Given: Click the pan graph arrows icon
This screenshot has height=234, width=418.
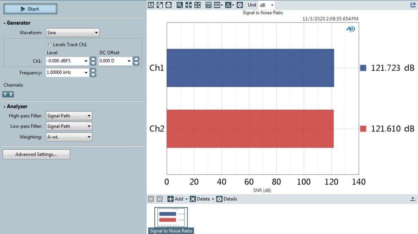Looking at the screenshot, I should click(x=189, y=5).
